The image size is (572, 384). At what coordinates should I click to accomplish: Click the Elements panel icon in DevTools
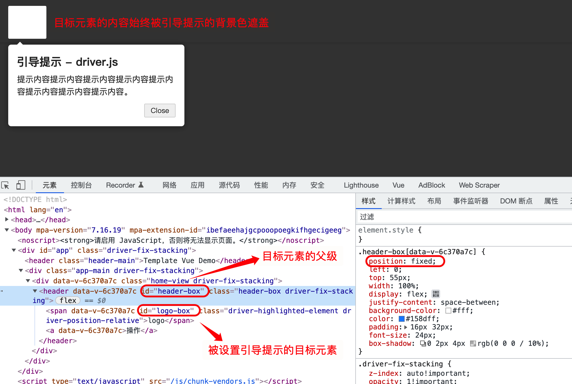click(49, 185)
